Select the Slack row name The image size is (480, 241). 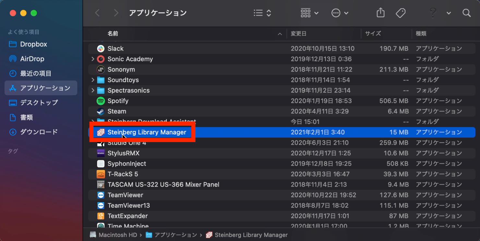115,49
